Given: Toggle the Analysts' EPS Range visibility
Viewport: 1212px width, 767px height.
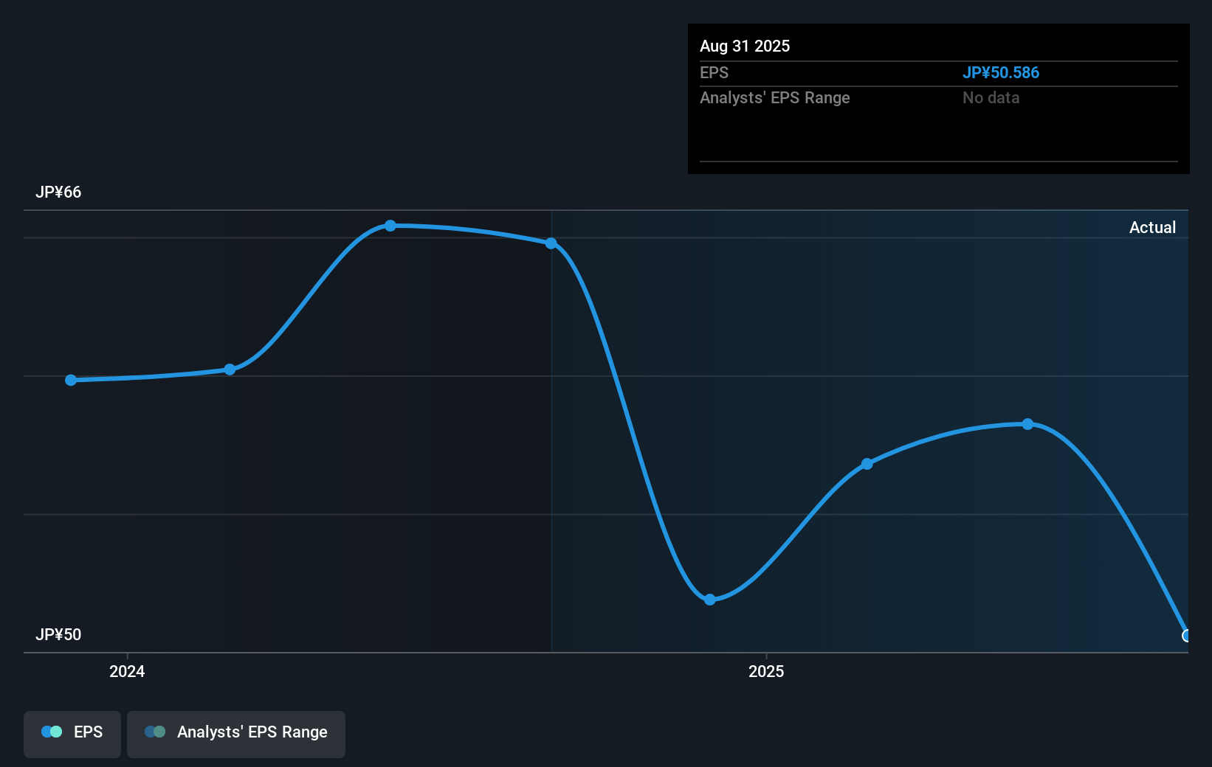Looking at the screenshot, I should point(235,732).
